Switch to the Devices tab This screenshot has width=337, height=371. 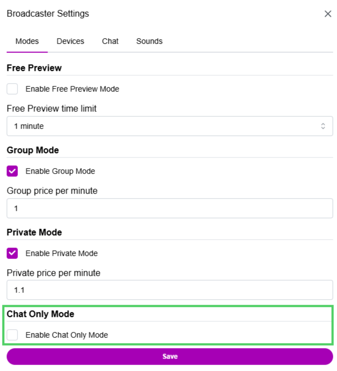point(70,41)
